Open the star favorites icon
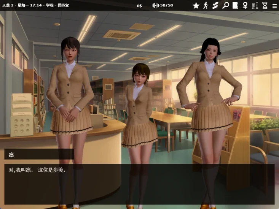 [196, 5]
